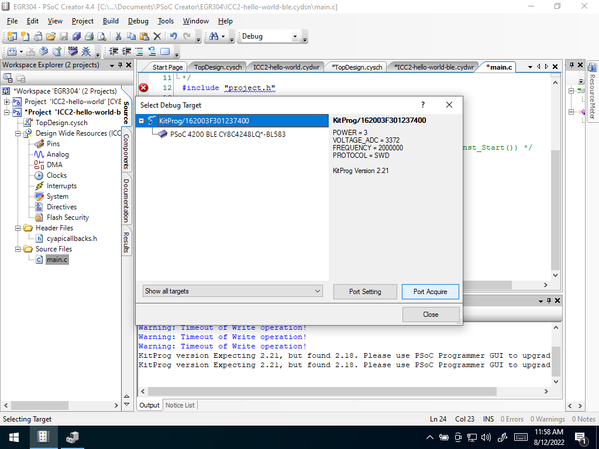Click the New Project toolbar icon
The height and width of the screenshot is (449, 599).
pos(12,36)
